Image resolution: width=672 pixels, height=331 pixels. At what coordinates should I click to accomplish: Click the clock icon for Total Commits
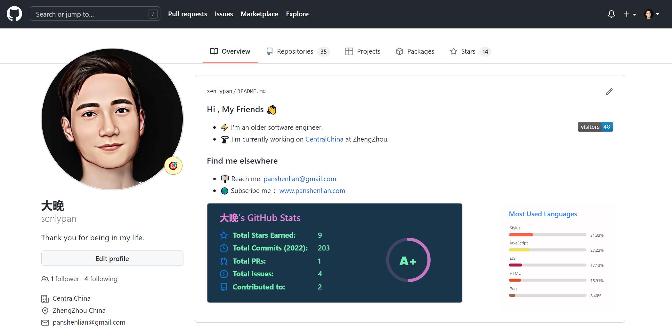coord(224,248)
